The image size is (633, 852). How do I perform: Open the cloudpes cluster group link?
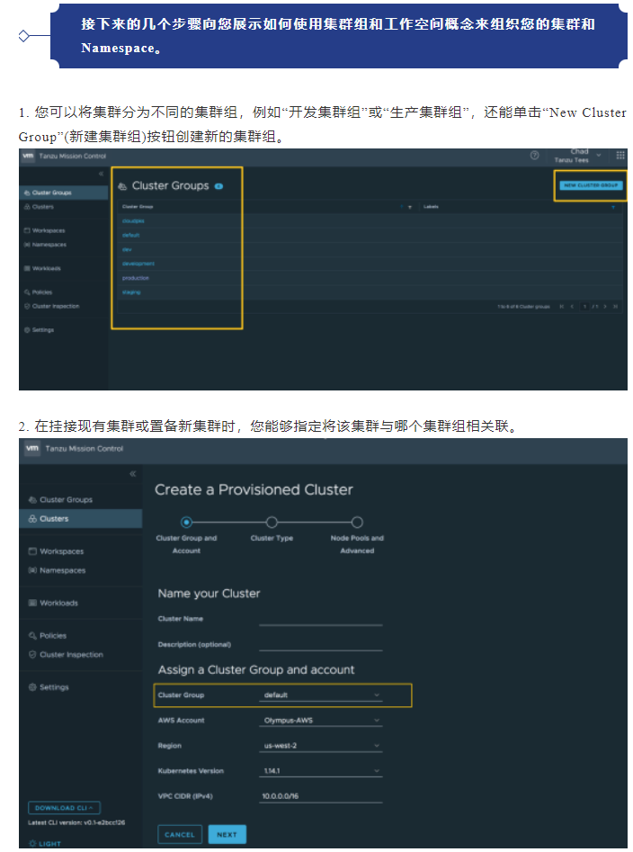[x=133, y=221]
